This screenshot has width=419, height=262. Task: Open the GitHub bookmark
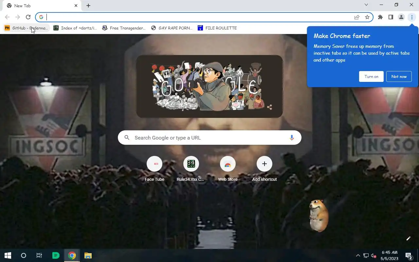(26, 28)
